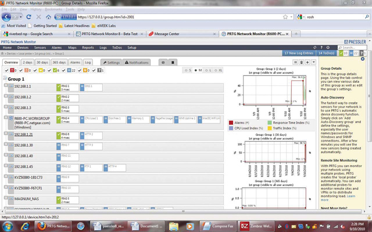Collapse the 192.168.1.30 device row

pos(6,144)
